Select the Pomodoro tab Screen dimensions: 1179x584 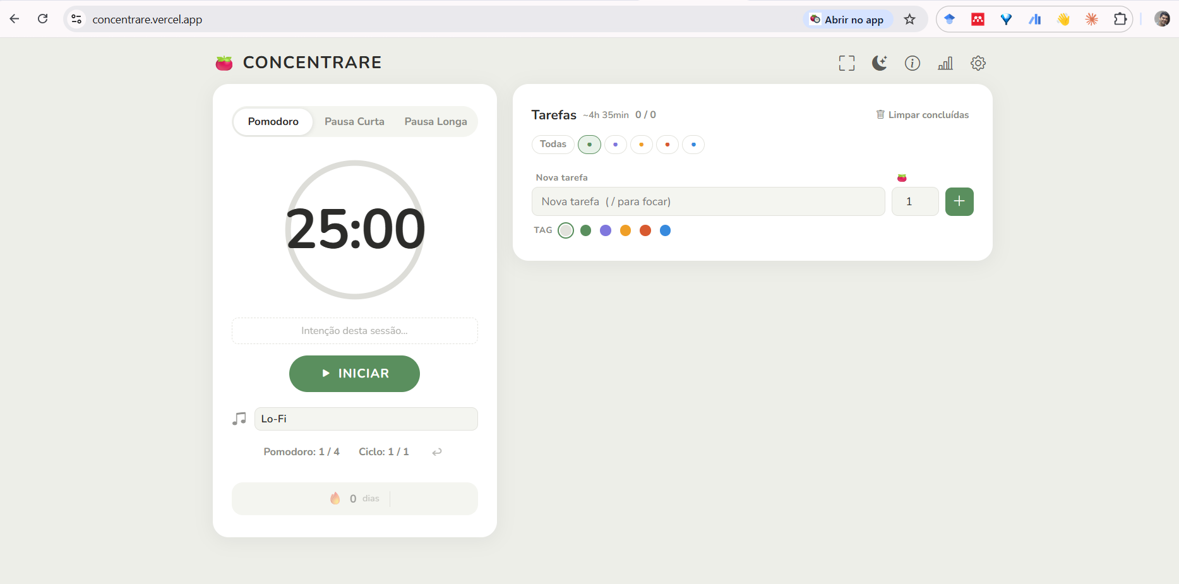[x=273, y=121]
